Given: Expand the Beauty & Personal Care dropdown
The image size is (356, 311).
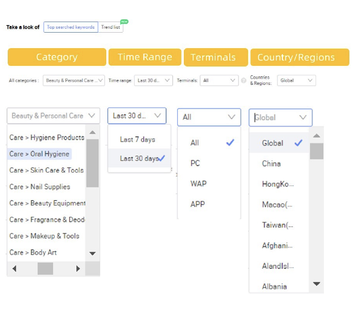Looking at the screenshot, I should tap(54, 116).
